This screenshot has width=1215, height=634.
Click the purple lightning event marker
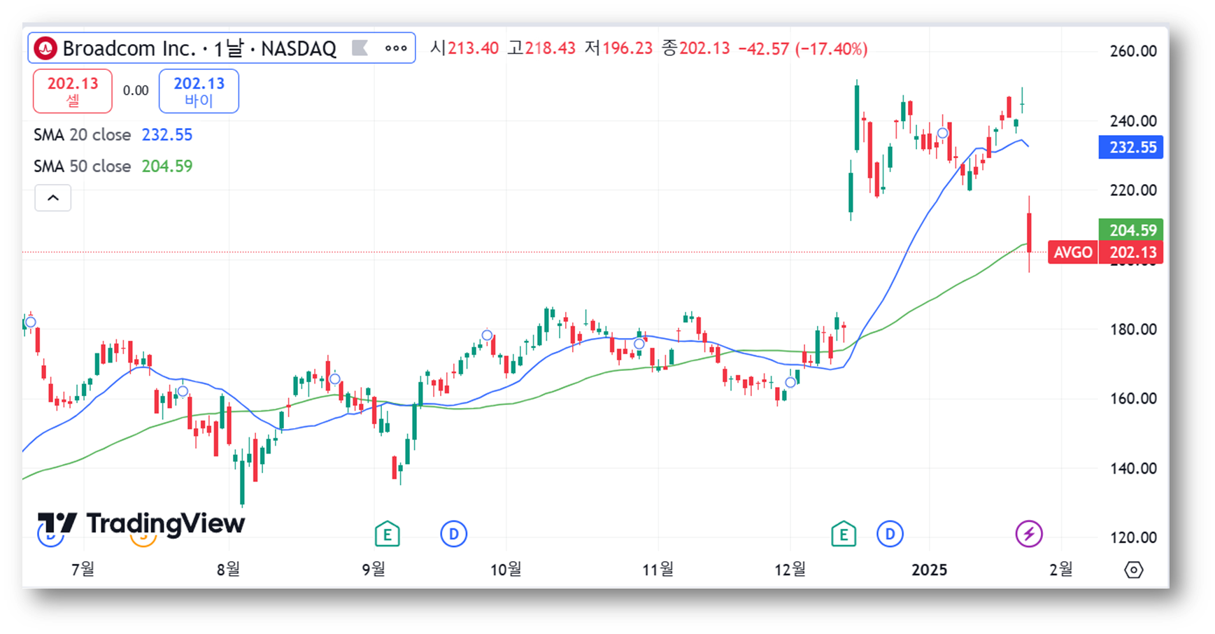tap(1029, 535)
